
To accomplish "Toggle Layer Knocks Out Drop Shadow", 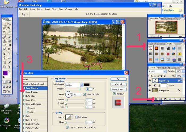I will 67,127.
